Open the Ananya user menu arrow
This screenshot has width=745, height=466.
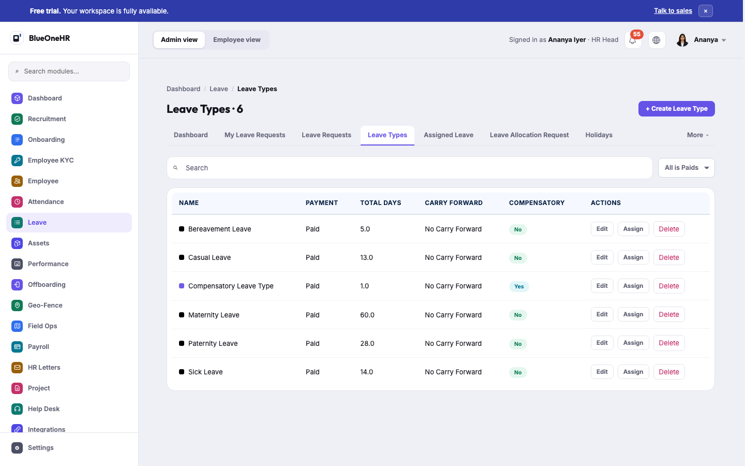point(724,40)
